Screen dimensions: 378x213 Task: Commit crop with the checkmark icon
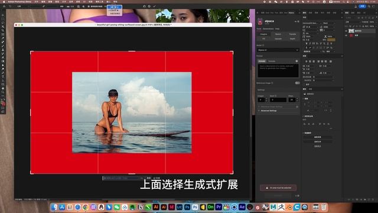[154, 7]
